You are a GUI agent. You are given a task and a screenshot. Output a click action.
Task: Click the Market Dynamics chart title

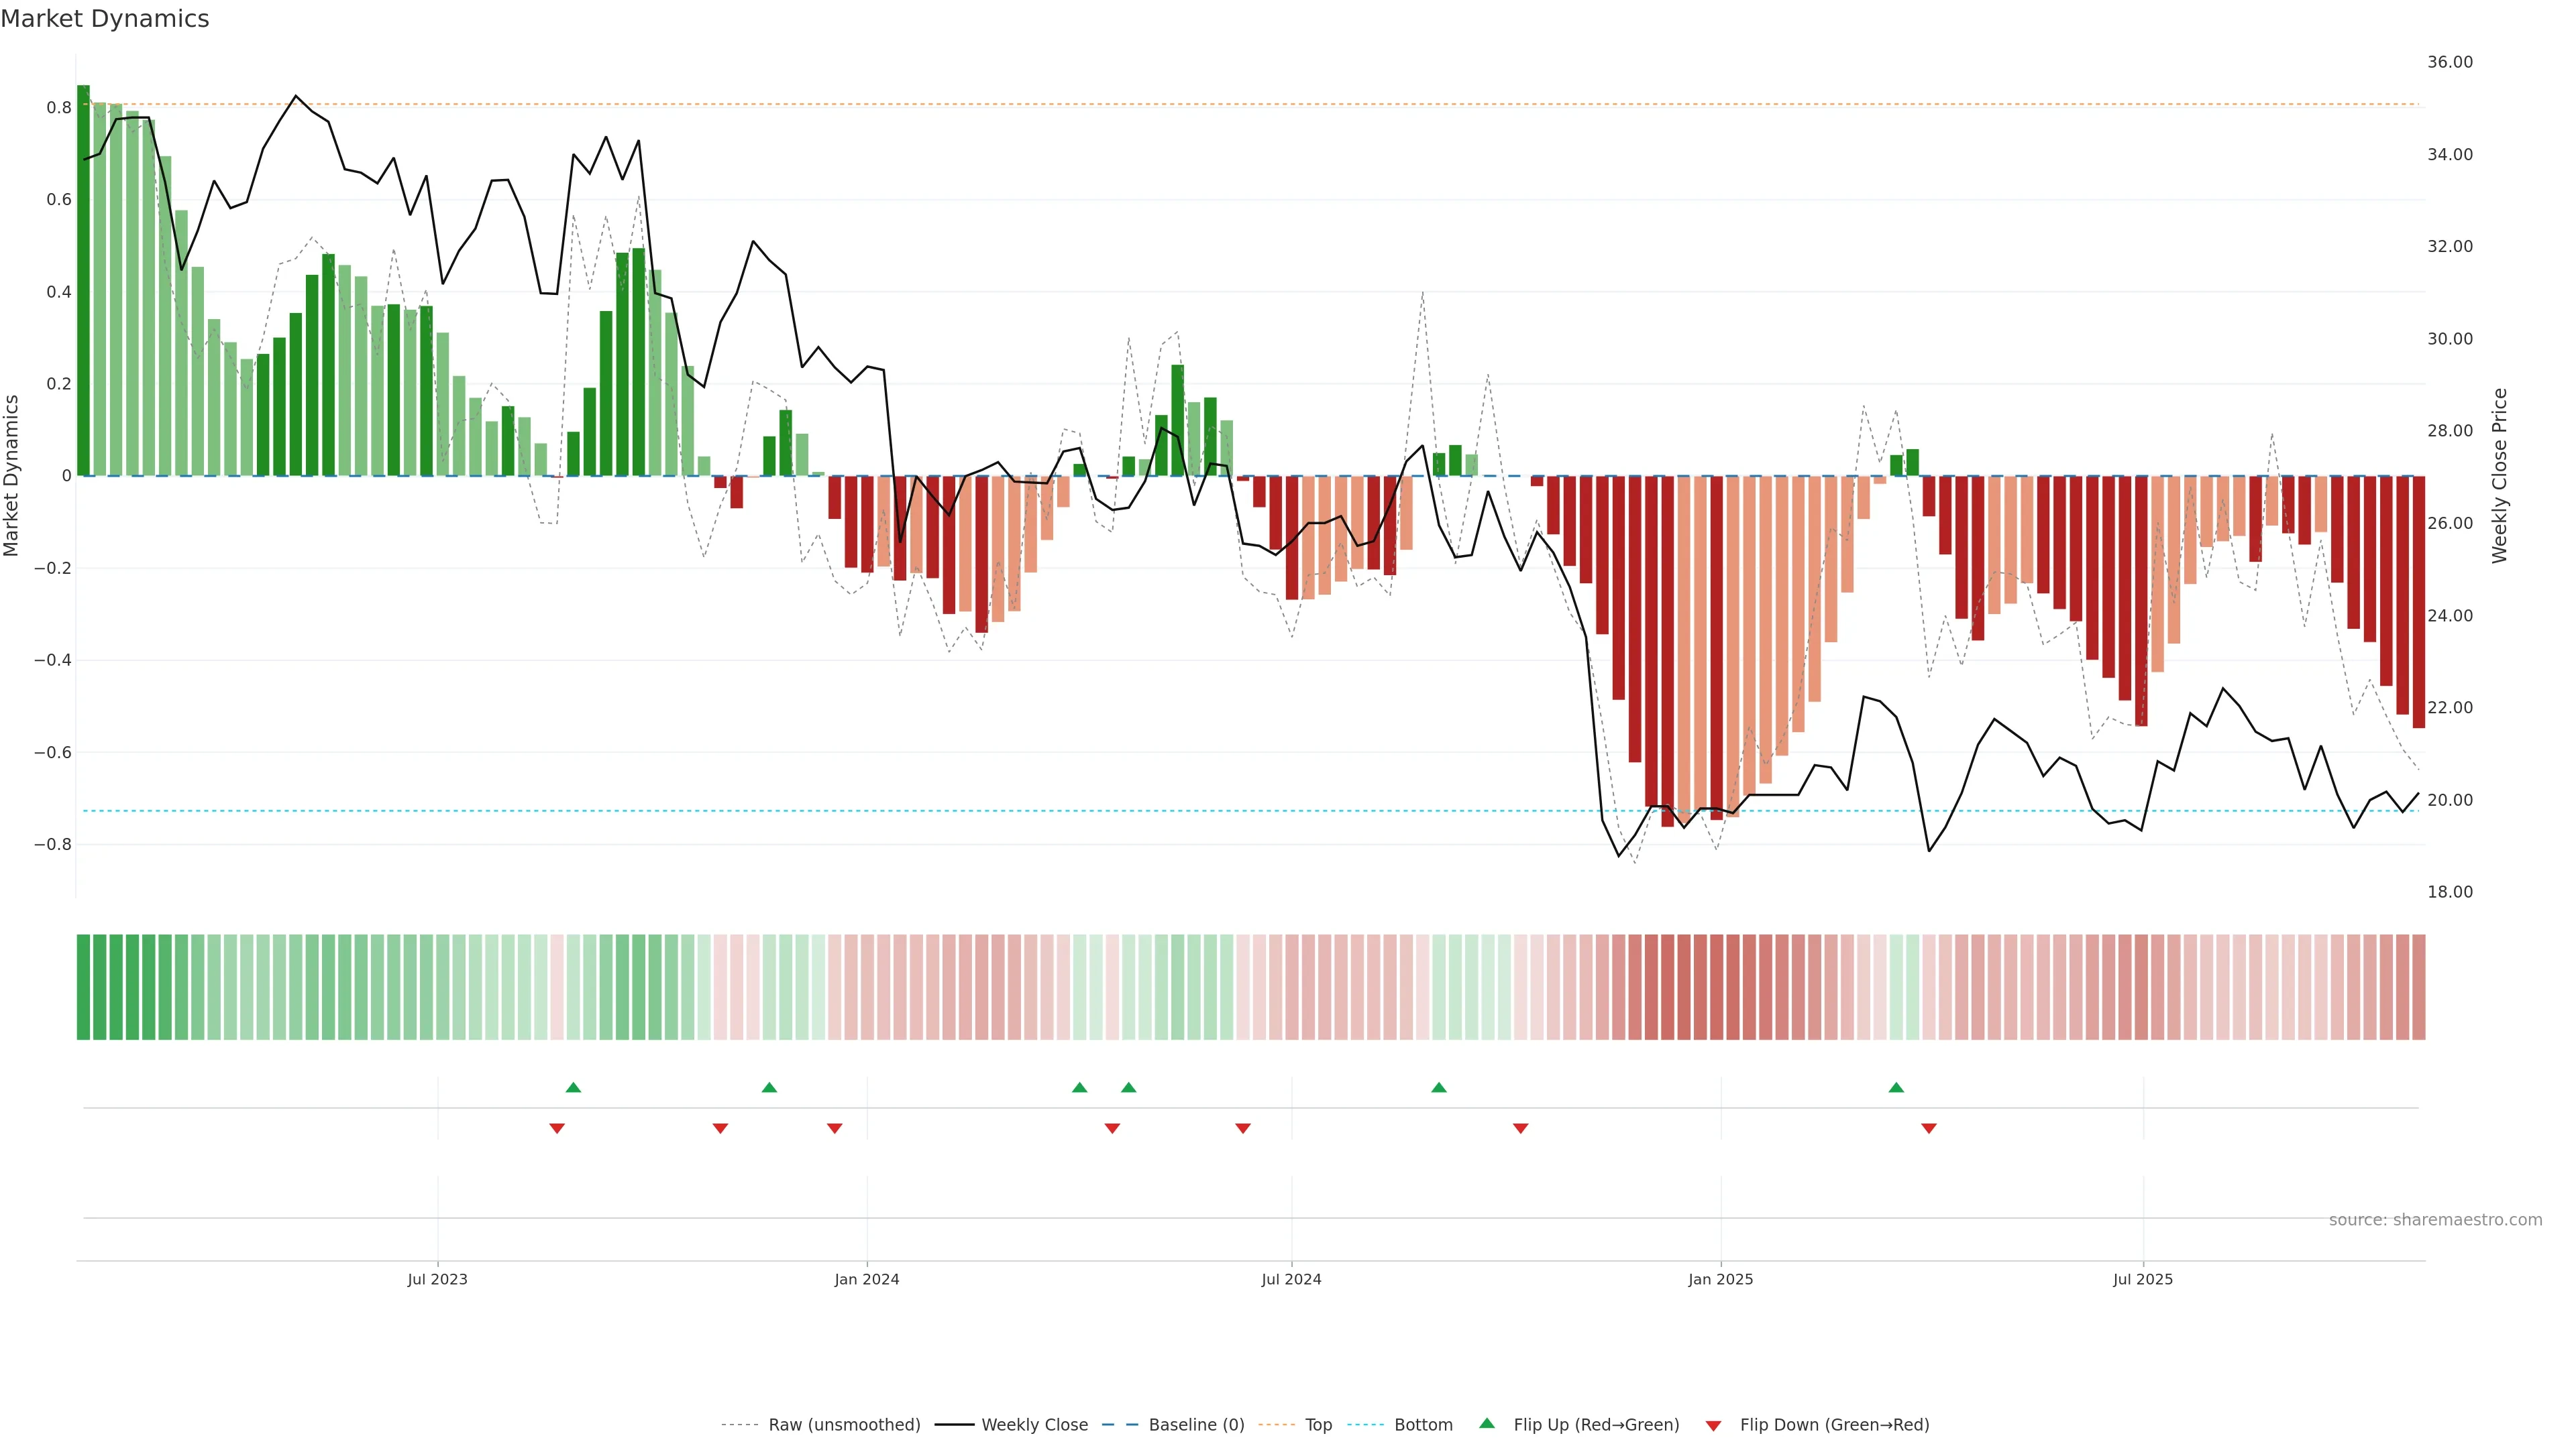[105, 19]
